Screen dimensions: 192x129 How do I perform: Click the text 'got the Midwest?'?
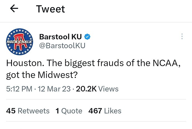[x=42, y=75]
